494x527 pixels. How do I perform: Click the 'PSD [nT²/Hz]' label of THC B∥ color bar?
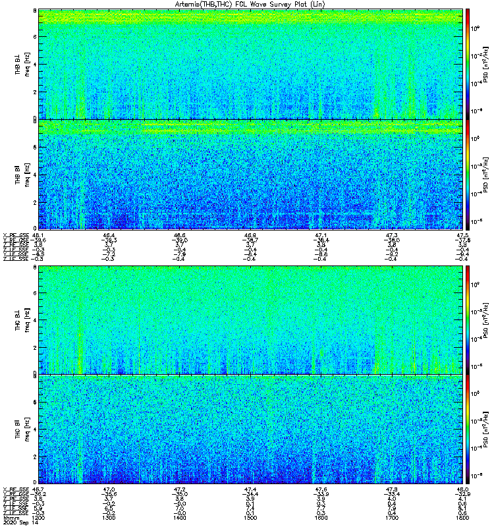(x=486, y=430)
